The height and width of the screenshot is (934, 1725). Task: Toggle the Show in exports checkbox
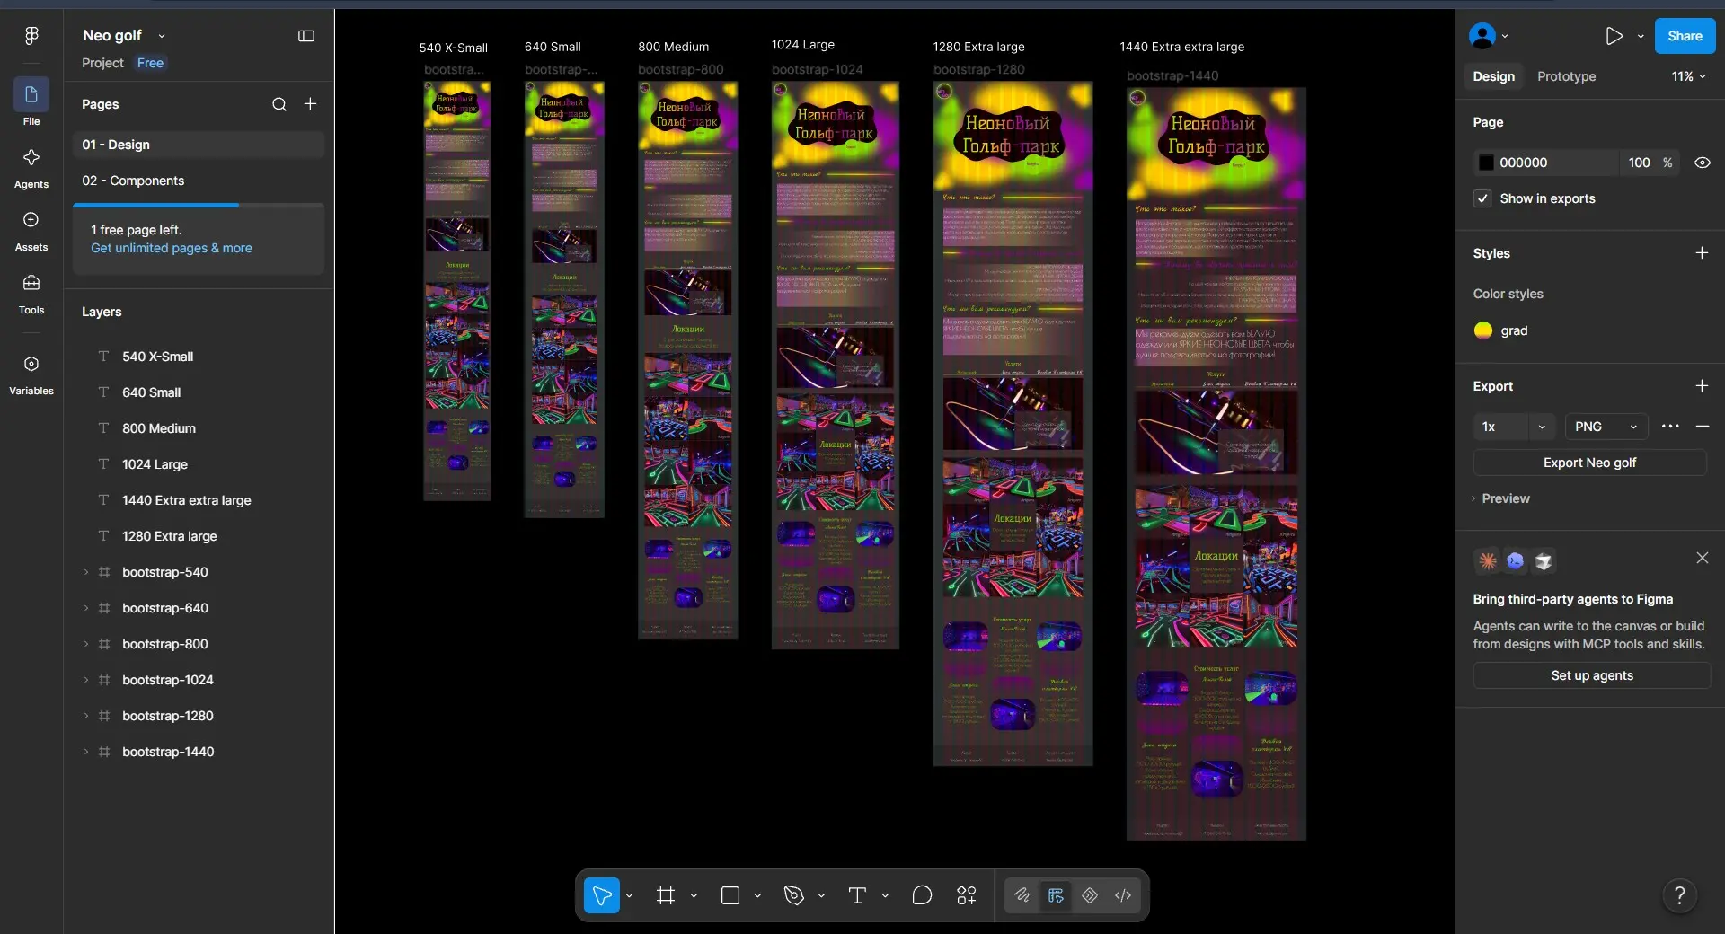(x=1482, y=198)
